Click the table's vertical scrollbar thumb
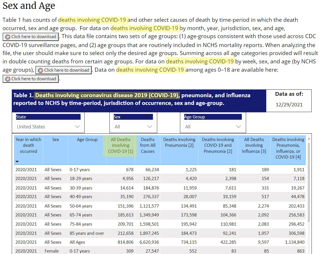 (309, 182)
